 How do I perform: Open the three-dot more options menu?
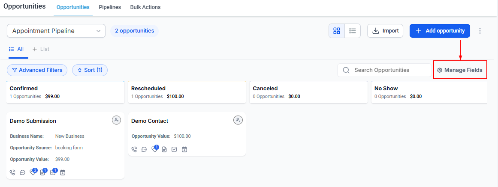pos(480,31)
